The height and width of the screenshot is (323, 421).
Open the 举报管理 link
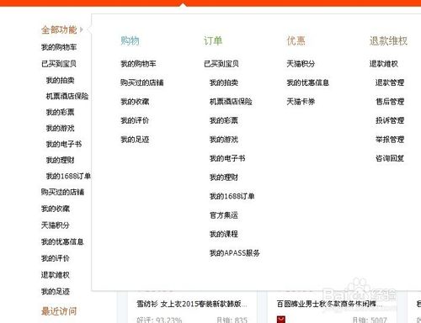click(x=390, y=140)
